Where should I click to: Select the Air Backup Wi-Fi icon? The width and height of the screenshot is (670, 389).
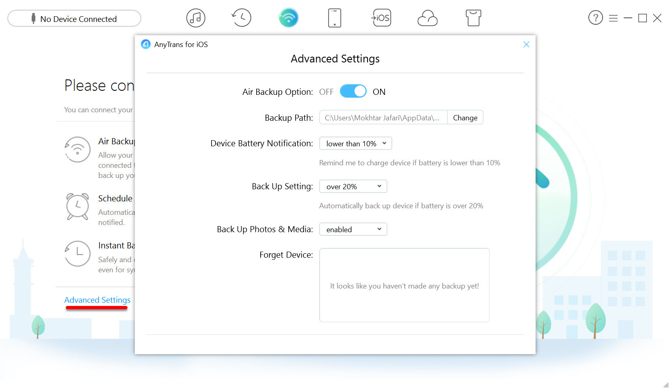pos(288,18)
